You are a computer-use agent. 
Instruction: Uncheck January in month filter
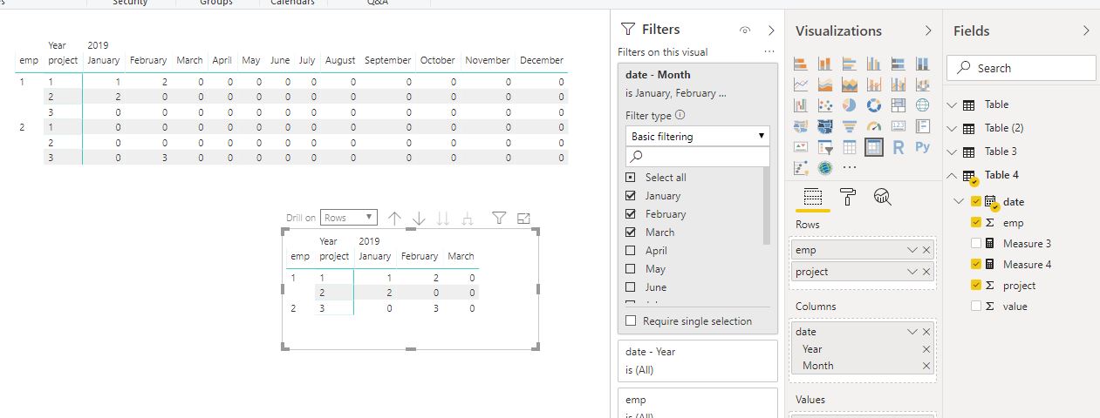point(632,196)
